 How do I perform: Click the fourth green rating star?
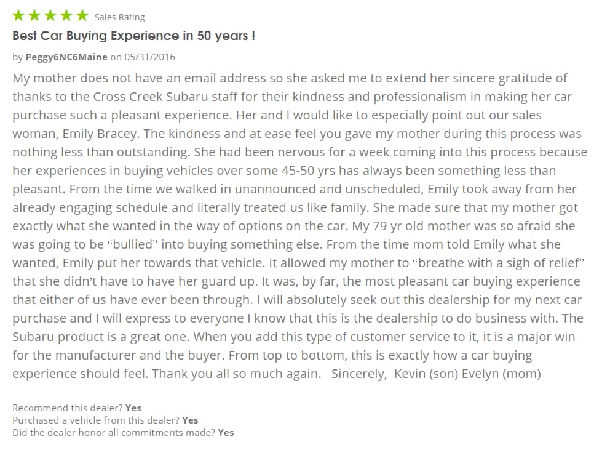coord(66,15)
